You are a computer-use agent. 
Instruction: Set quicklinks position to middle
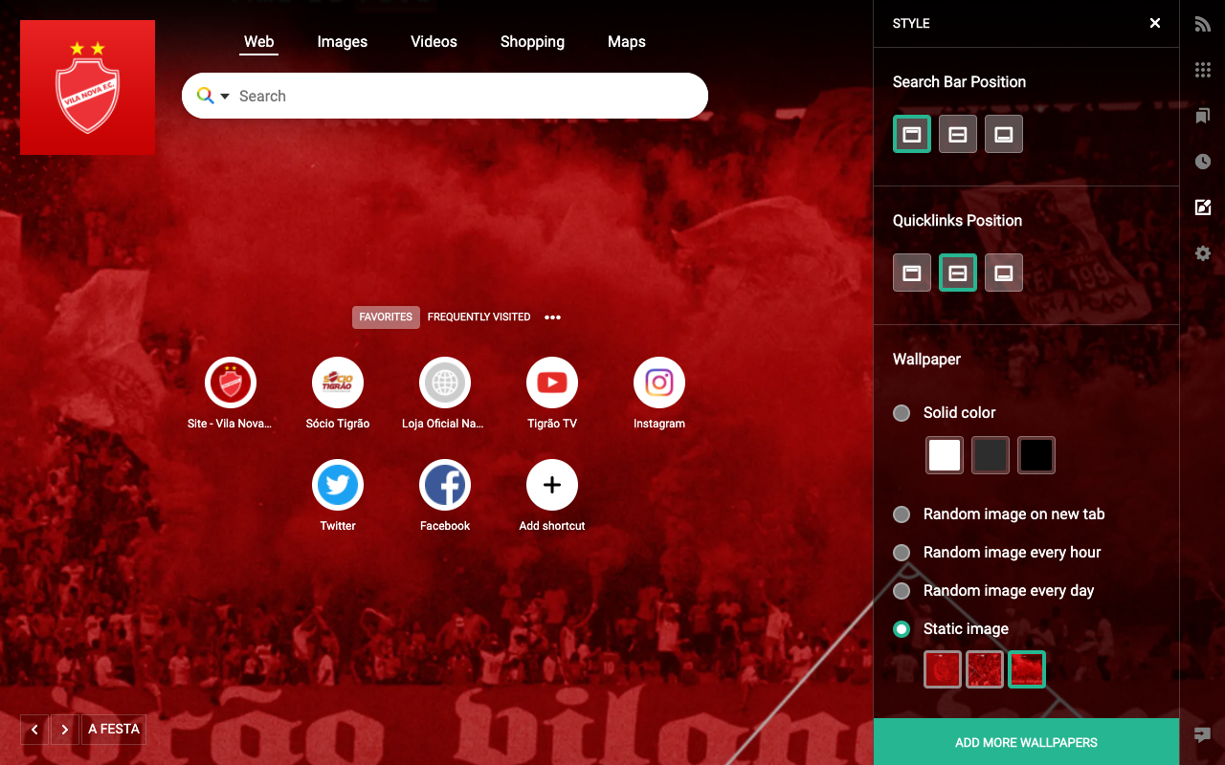tap(958, 273)
